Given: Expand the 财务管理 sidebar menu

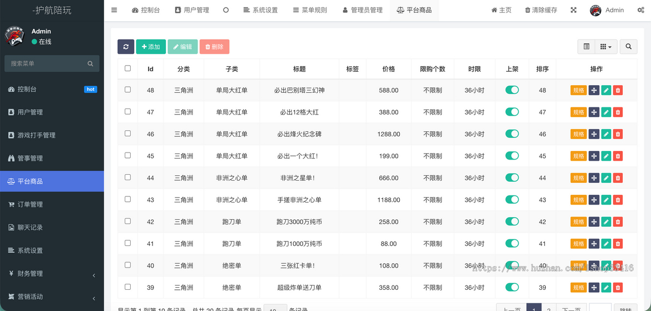Looking at the screenshot, I should [x=52, y=274].
